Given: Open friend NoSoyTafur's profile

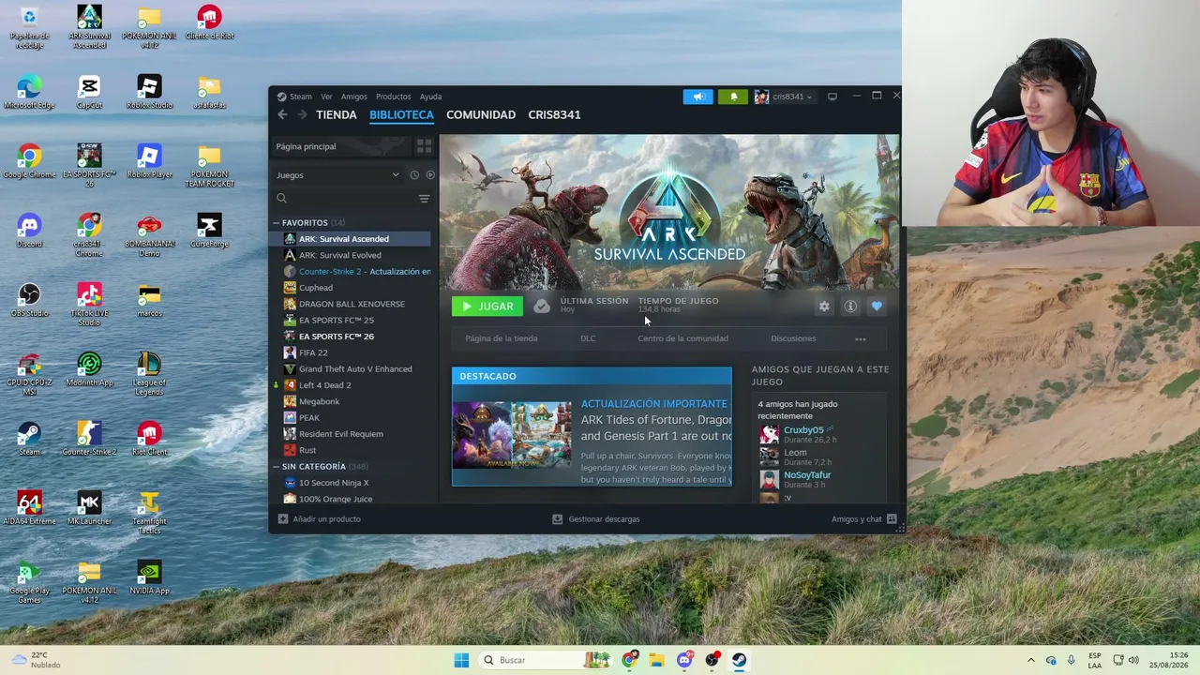Looking at the screenshot, I should 807,475.
